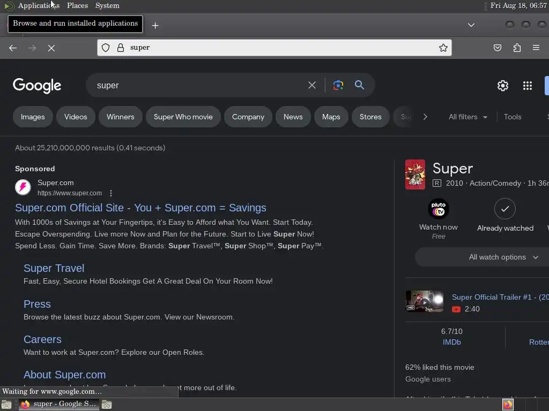Expand All watch options
Screen dimensions: 549x411
503,257
